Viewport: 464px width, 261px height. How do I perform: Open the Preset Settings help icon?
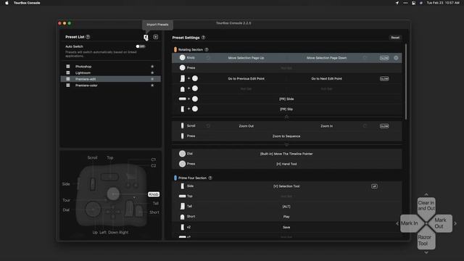click(203, 38)
